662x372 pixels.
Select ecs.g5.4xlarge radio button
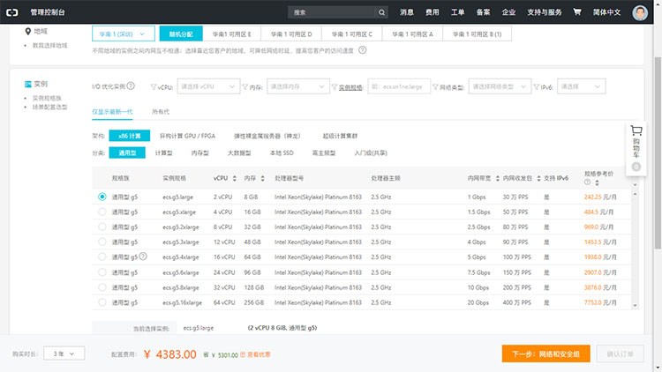tap(102, 257)
